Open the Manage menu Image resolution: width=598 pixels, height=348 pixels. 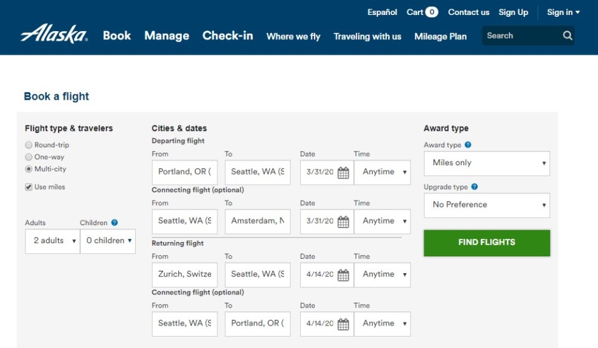click(x=167, y=36)
